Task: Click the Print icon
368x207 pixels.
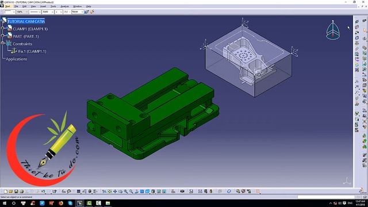Action: click(22, 191)
